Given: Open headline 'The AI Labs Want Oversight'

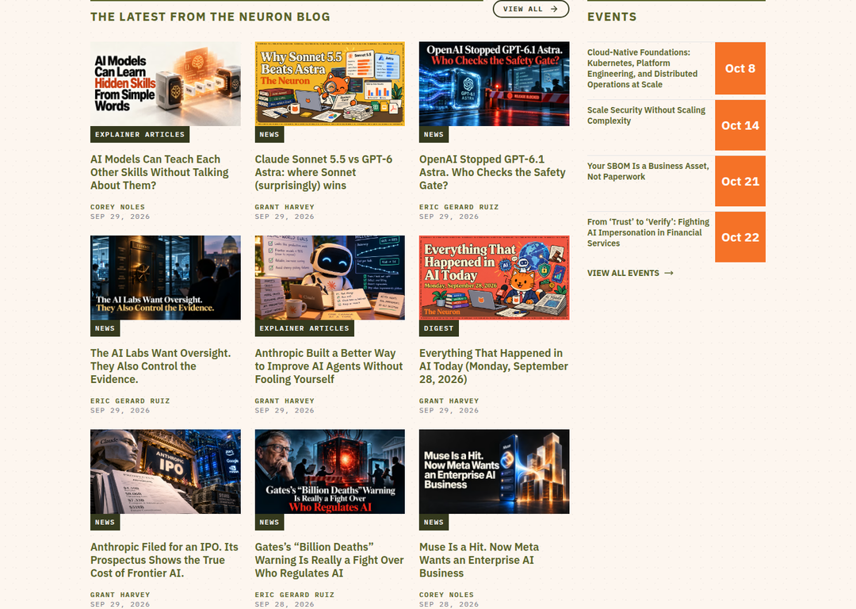Looking at the screenshot, I should [x=160, y=366].
